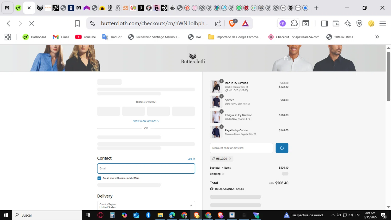The height and width of the screenshot is (220, 391).
Task: Open Outlook from the taskbar
Action: coord(136,215)
